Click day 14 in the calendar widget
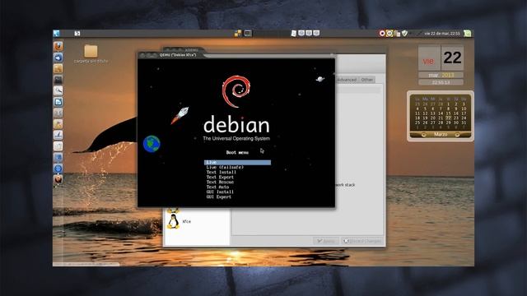 tap(441, 113)
